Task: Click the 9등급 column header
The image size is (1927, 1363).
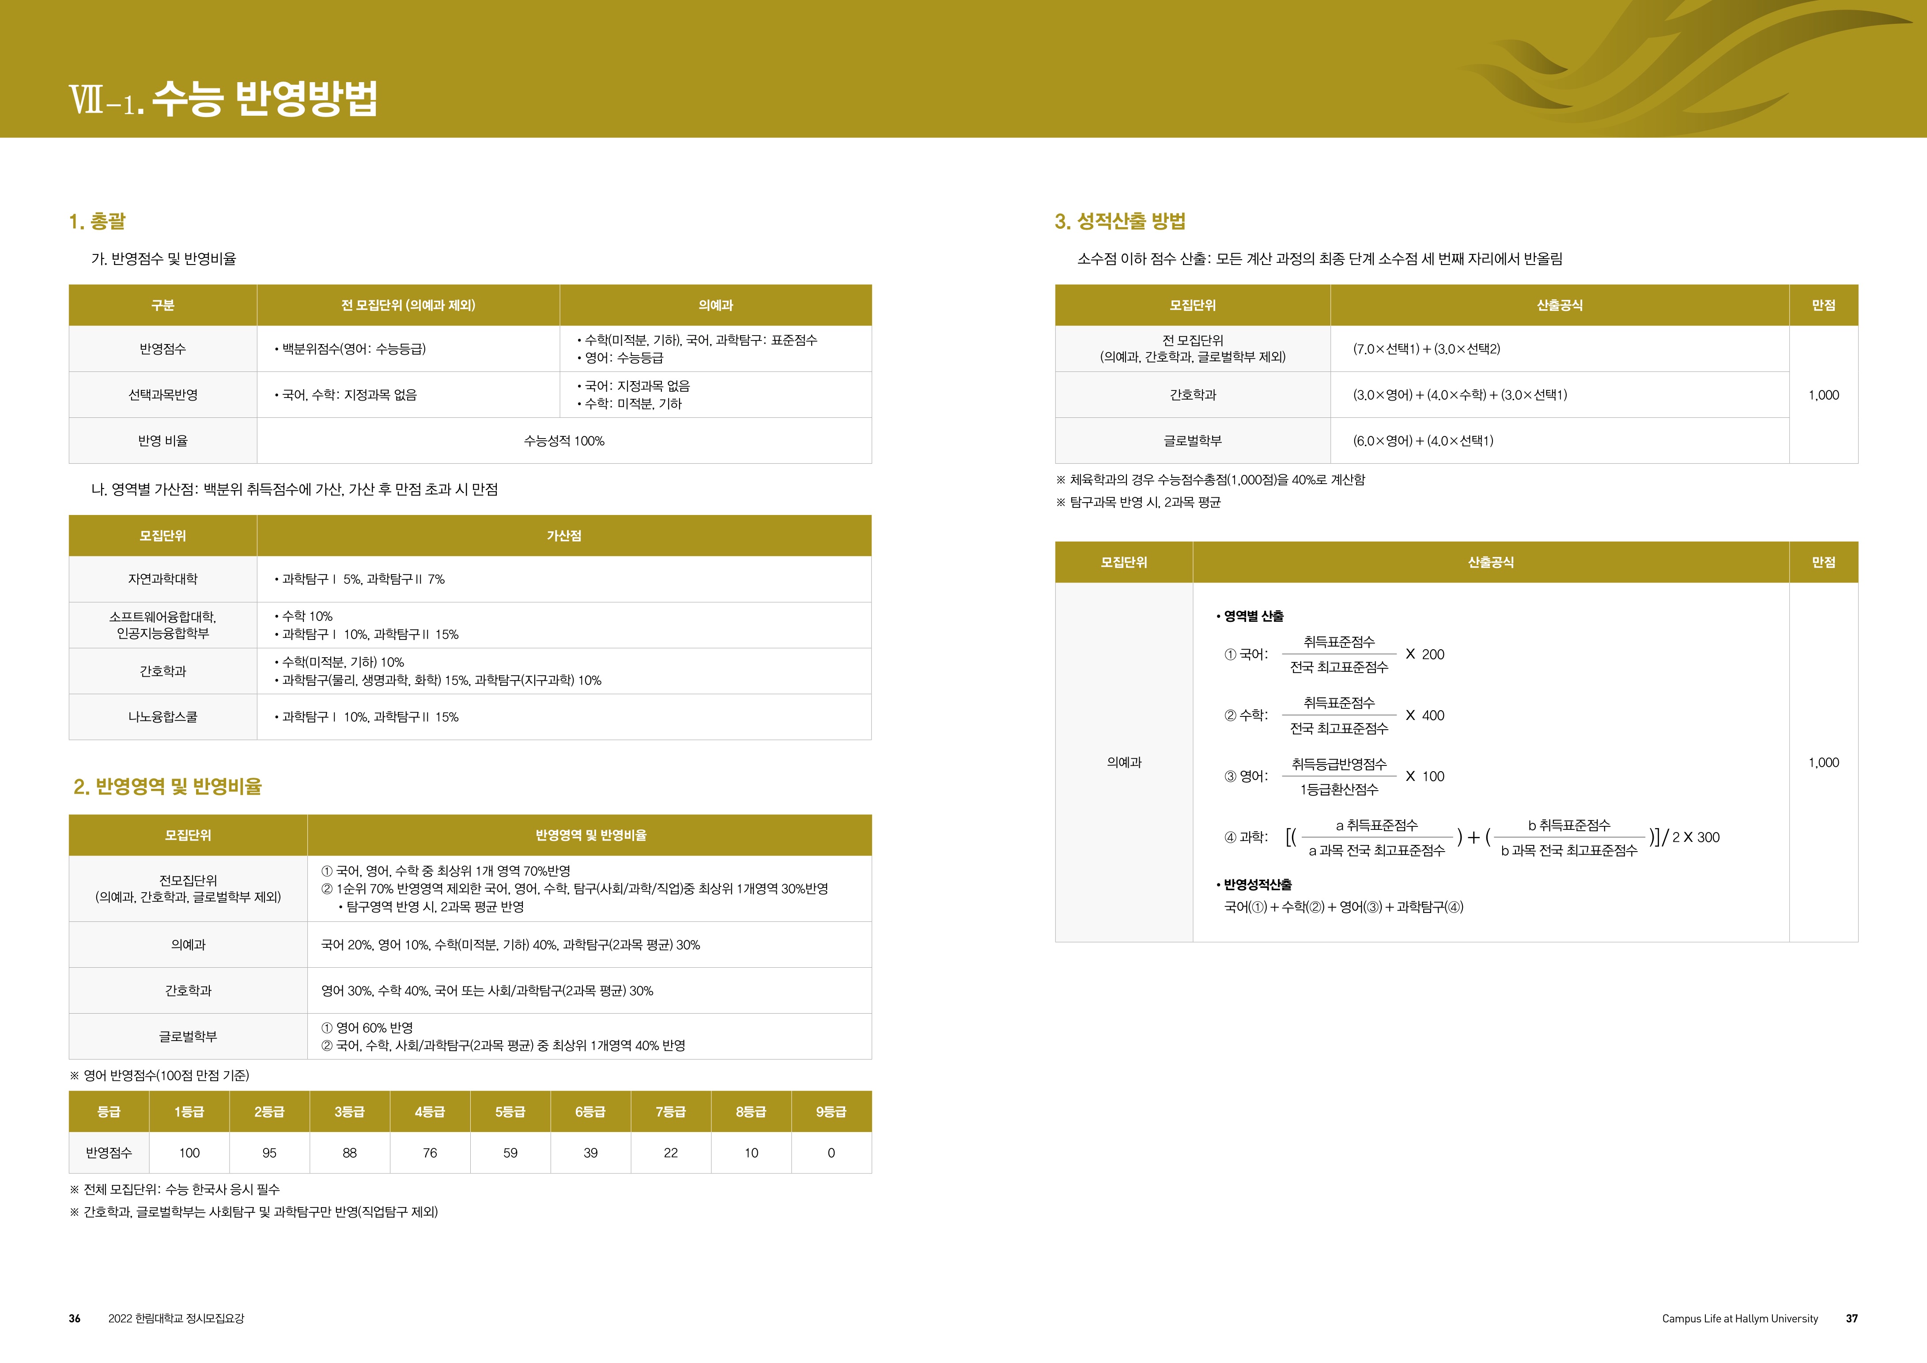Action: (831, 1111)
